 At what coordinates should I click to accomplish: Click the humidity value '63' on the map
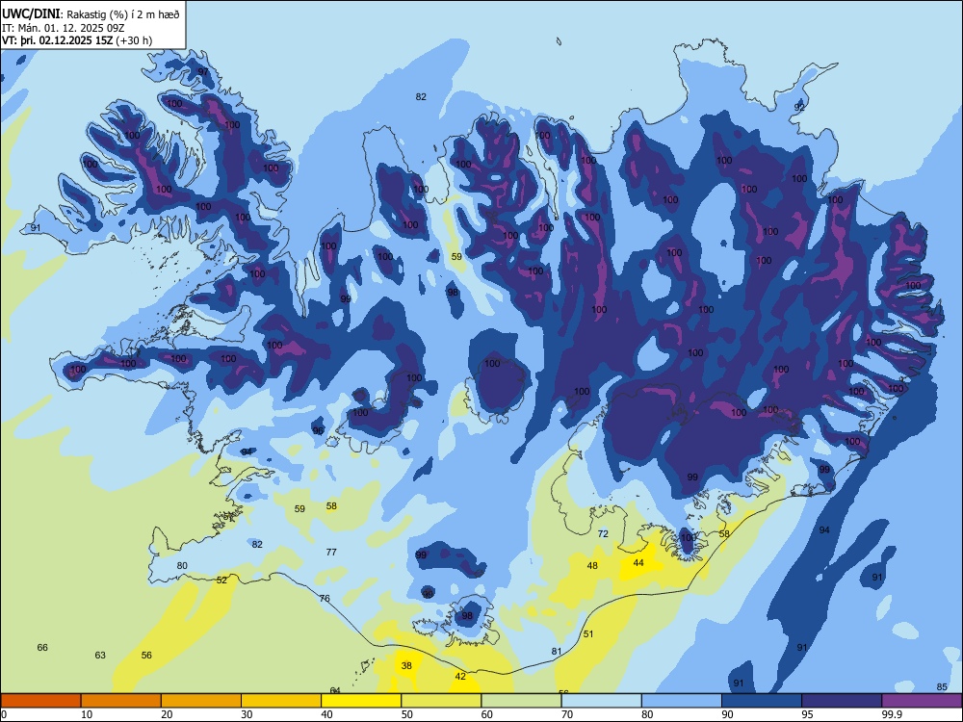pos(100,655)
